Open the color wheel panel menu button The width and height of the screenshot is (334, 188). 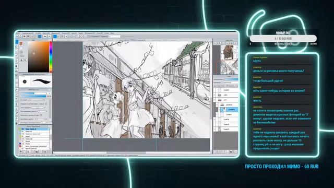coord(51,40)
